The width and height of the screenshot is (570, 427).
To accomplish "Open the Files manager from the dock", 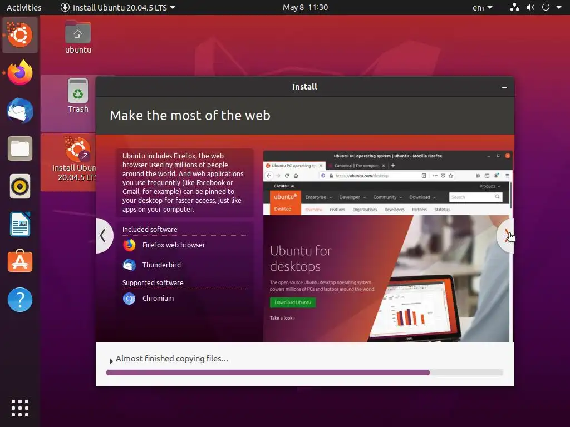I will (20, 148).
